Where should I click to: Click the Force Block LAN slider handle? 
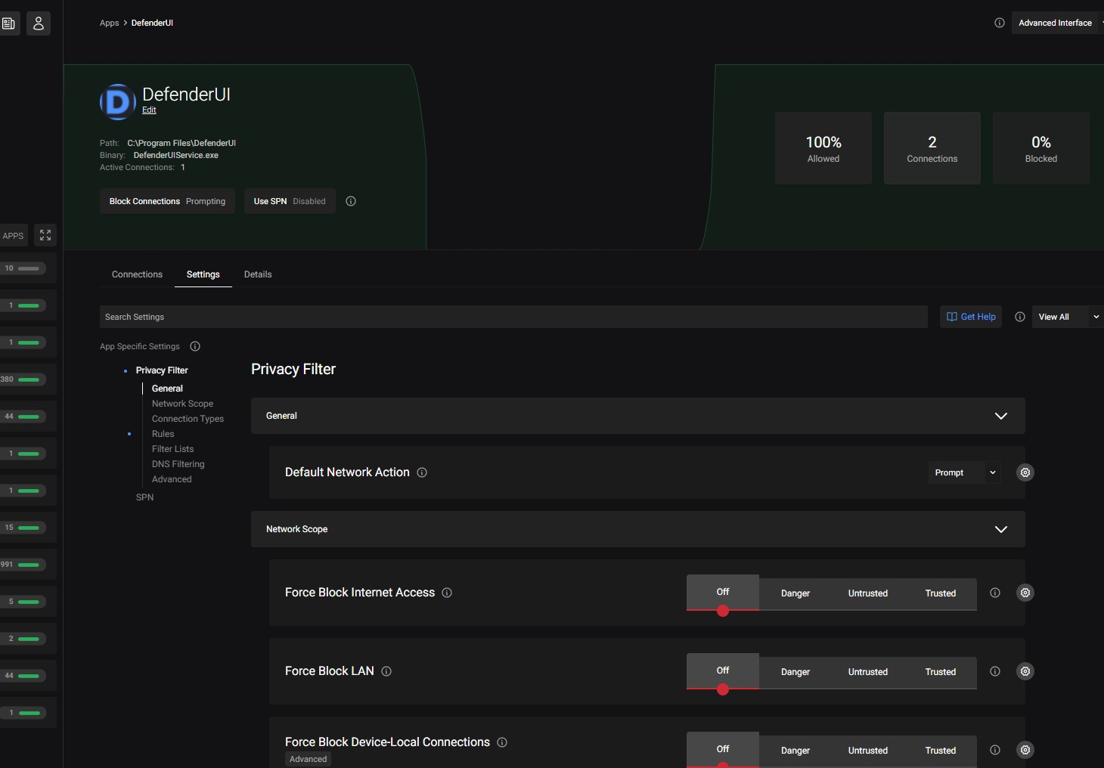[723, 689]
